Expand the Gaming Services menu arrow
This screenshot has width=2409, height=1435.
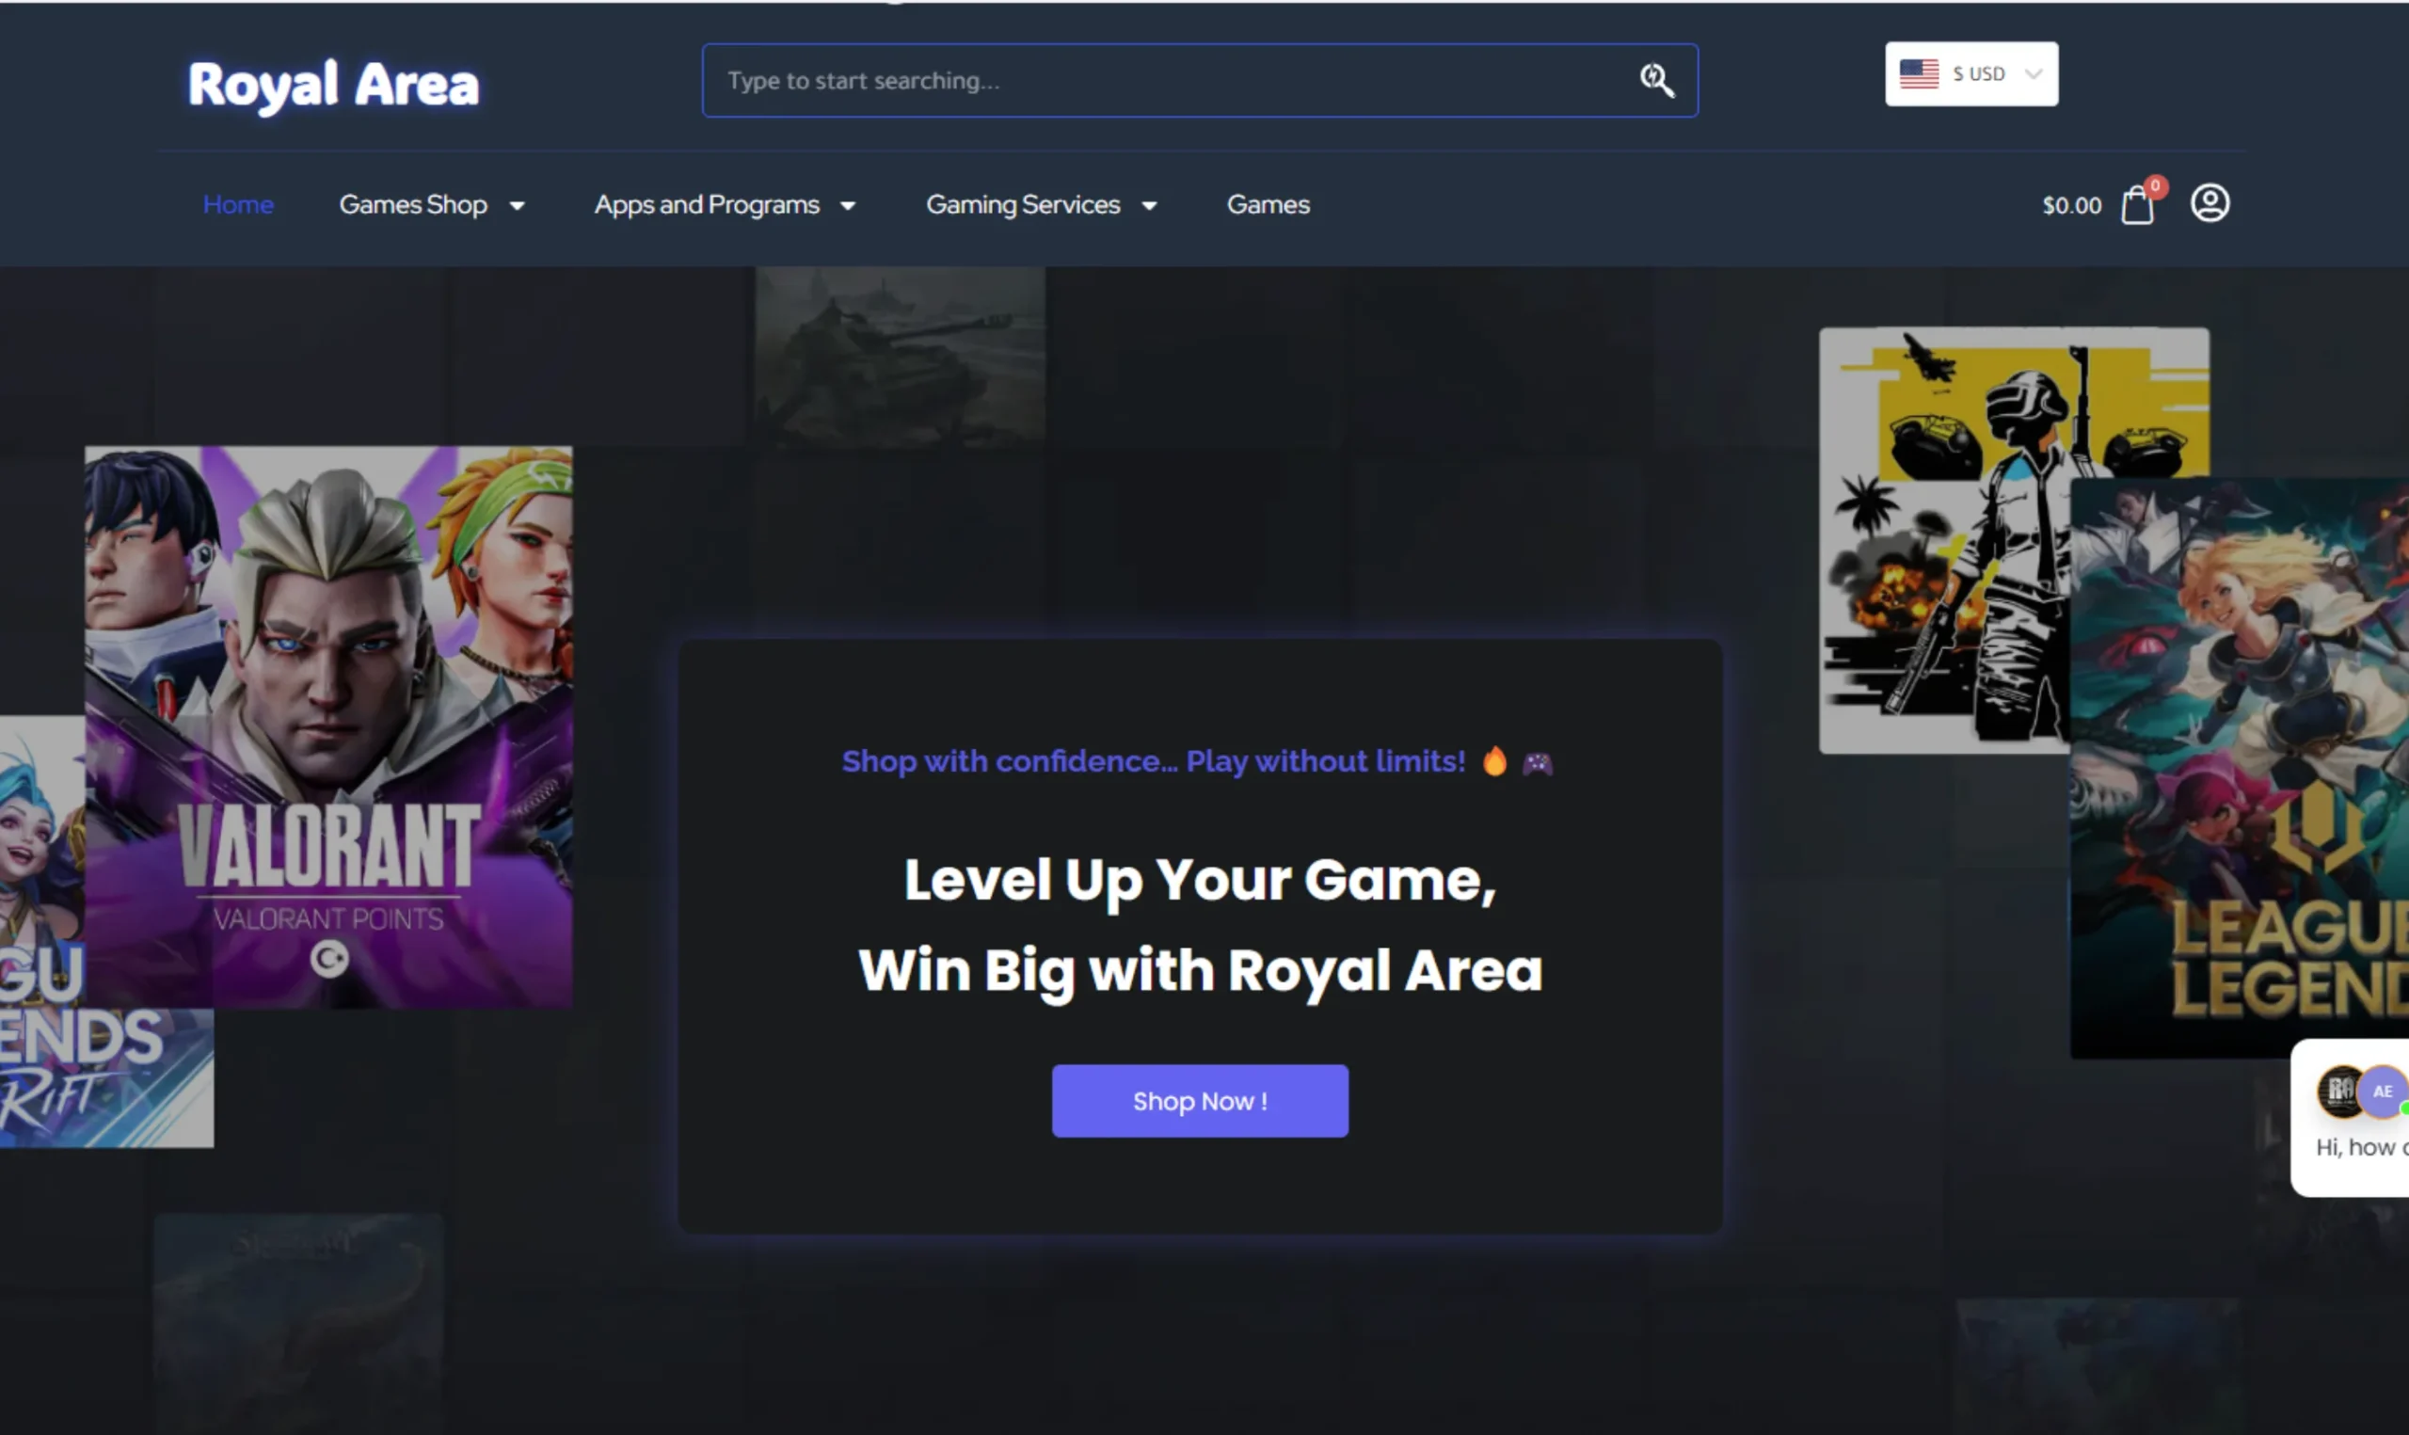(x=1149, y=206)
